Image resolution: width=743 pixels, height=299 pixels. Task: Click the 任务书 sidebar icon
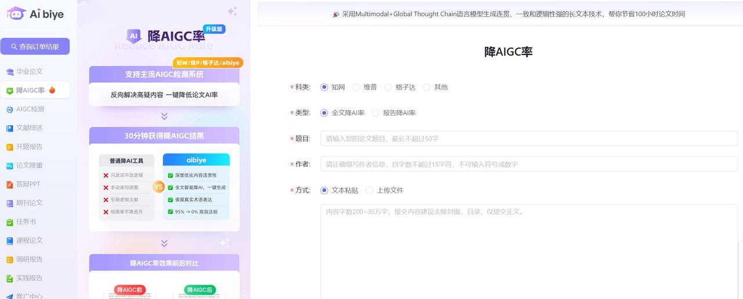click(x=9, y=222)
